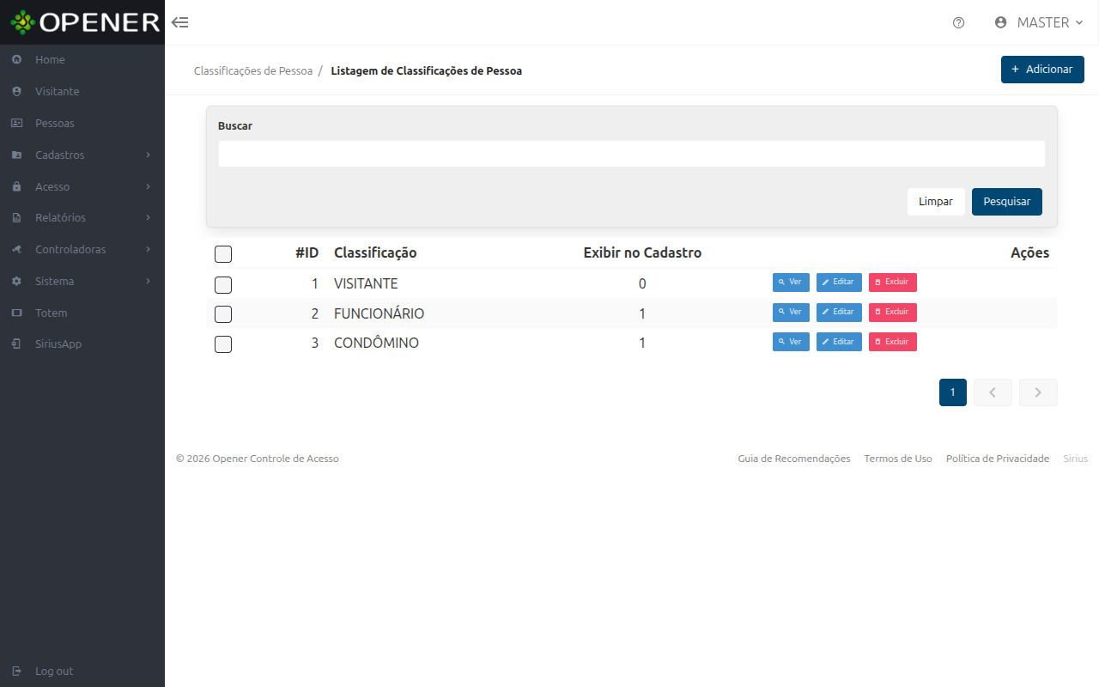Open the Visitante menu item
Viewport: 1099px width, 687px height.
point(82,92)
